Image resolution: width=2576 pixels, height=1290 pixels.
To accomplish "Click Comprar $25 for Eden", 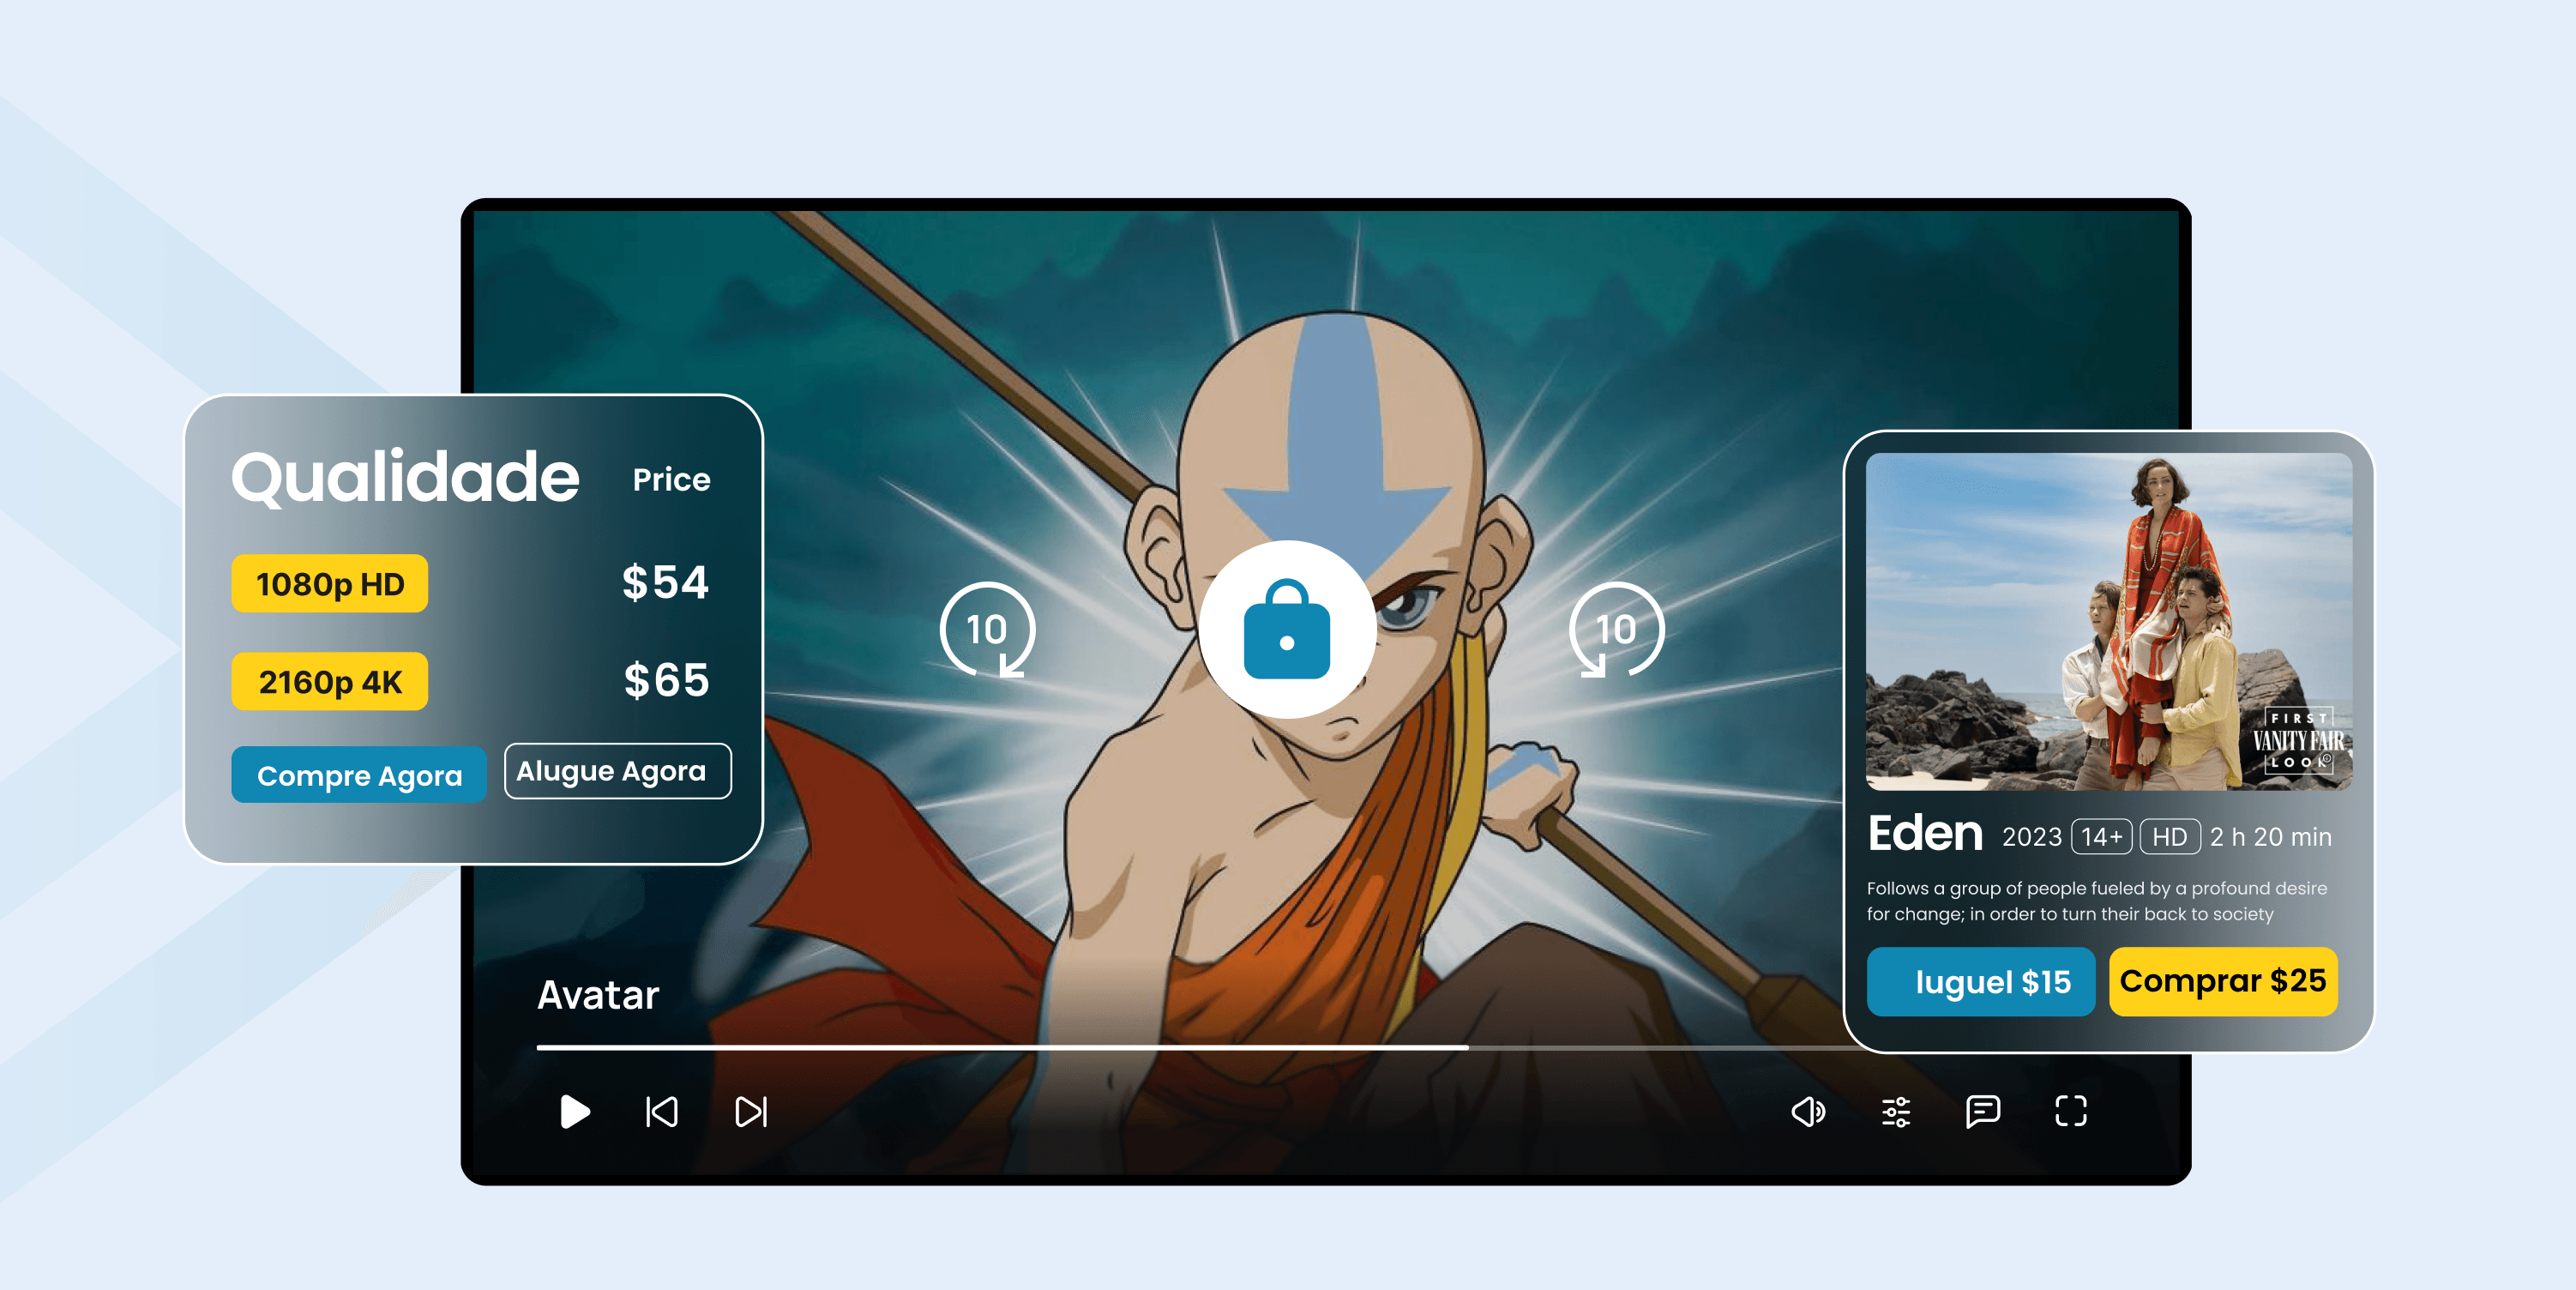I will click(2222, 982).
